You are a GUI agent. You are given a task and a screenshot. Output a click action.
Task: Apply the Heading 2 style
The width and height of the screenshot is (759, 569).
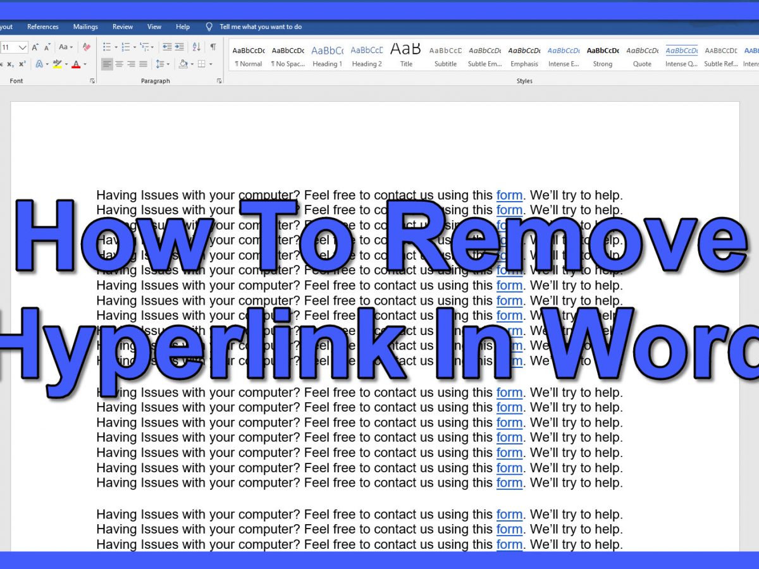(367, 56)
